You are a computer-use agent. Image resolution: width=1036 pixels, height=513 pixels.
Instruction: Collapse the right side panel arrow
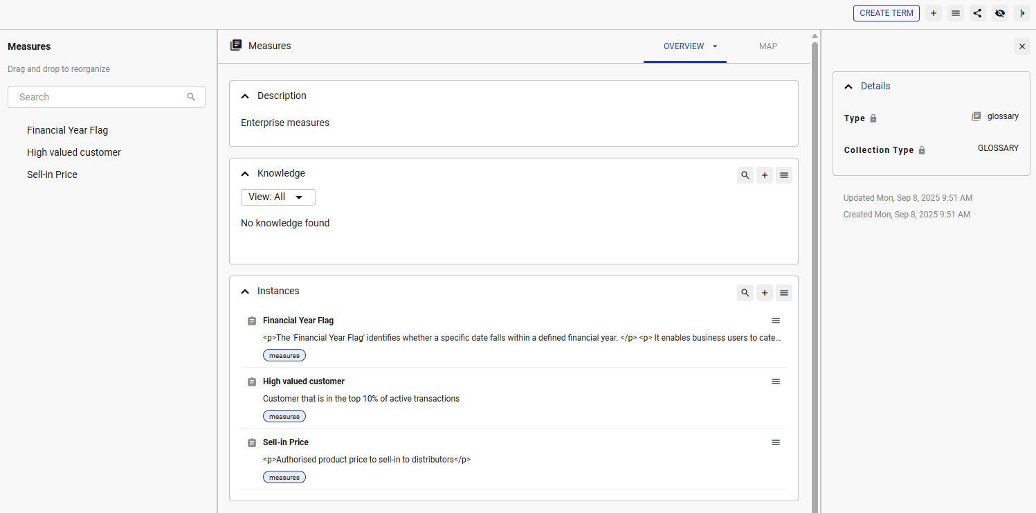[x=1021, y=13]
